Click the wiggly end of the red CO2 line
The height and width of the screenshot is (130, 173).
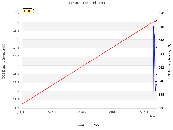pyautogui.click(x=155, y=21)
